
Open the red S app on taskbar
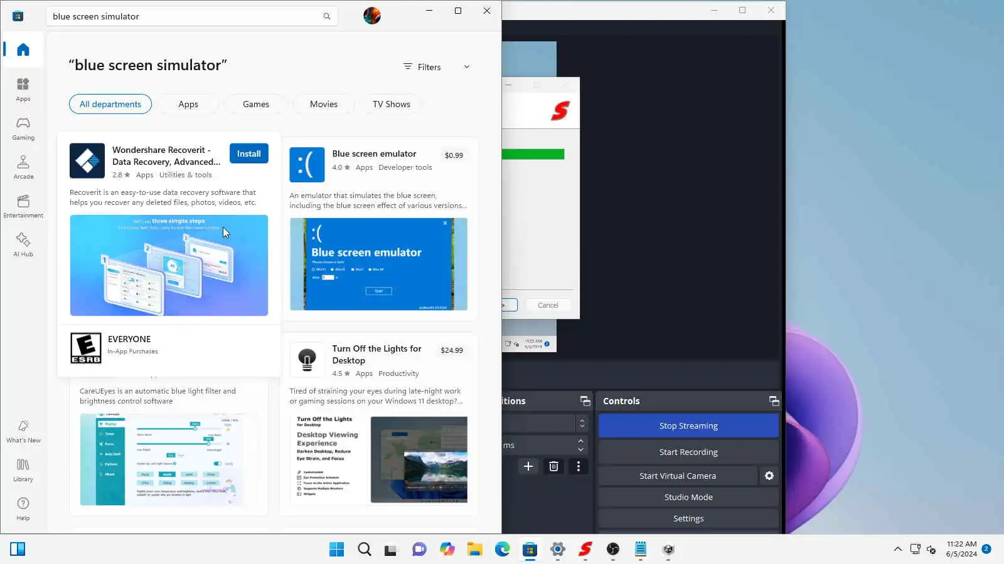[585, 550]
